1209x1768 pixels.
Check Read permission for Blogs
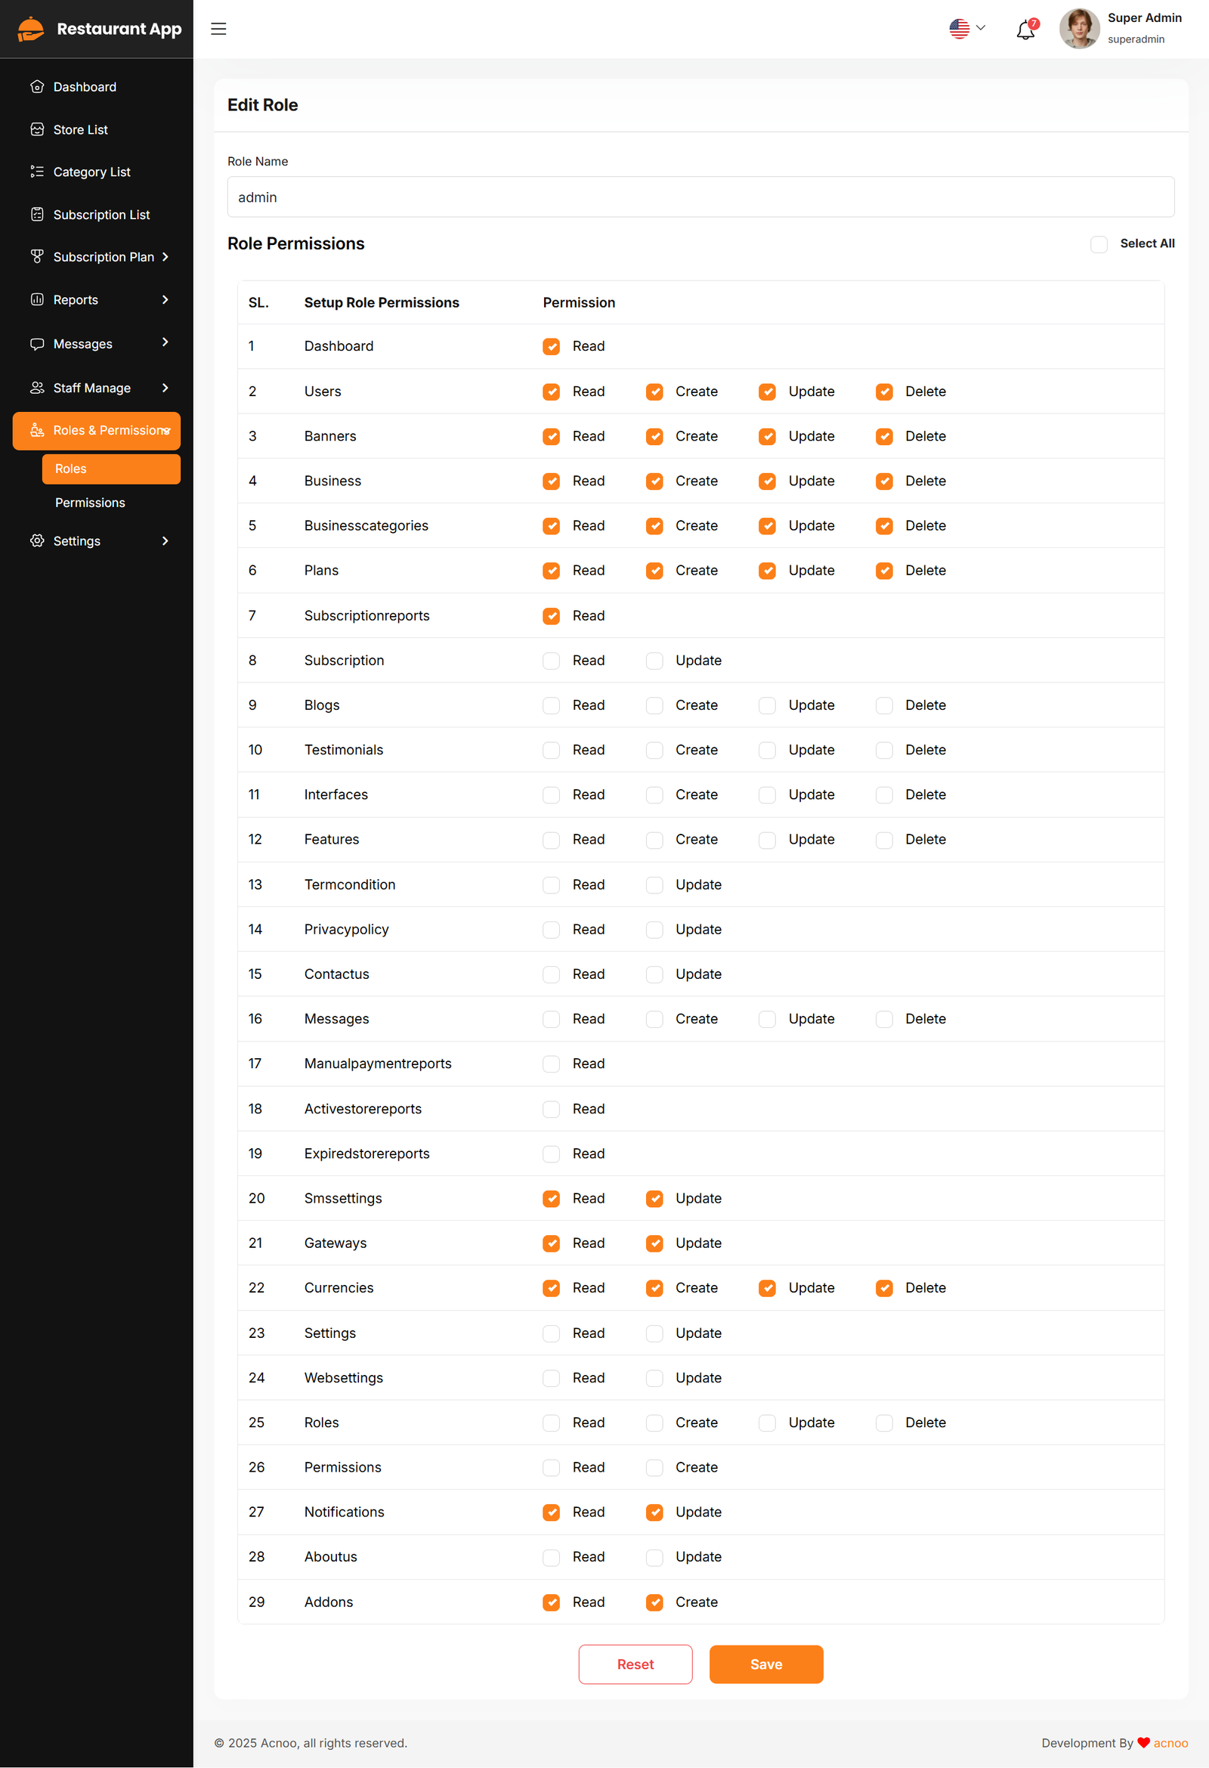[551, 706]
